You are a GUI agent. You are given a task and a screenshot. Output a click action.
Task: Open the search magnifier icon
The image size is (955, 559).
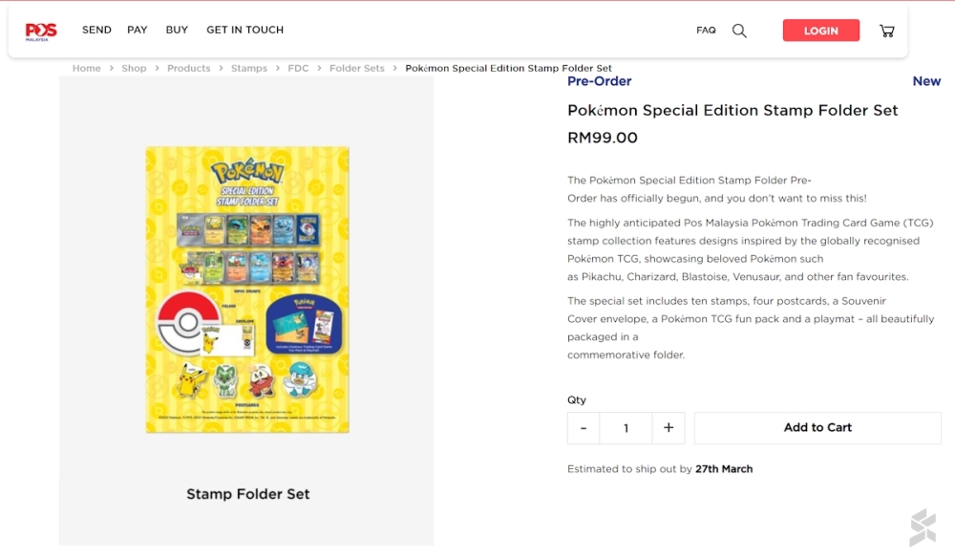(739, 30)
